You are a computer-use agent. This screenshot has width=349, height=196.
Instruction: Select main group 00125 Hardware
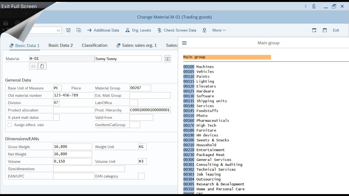tap(198, 91)
